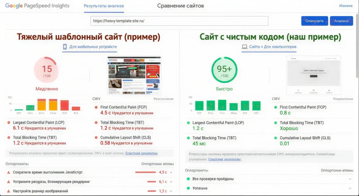Click green dot beside 'Все проверке пройдены'
Image resolution: width=359 pixels, height=196 pixels.
188,179
